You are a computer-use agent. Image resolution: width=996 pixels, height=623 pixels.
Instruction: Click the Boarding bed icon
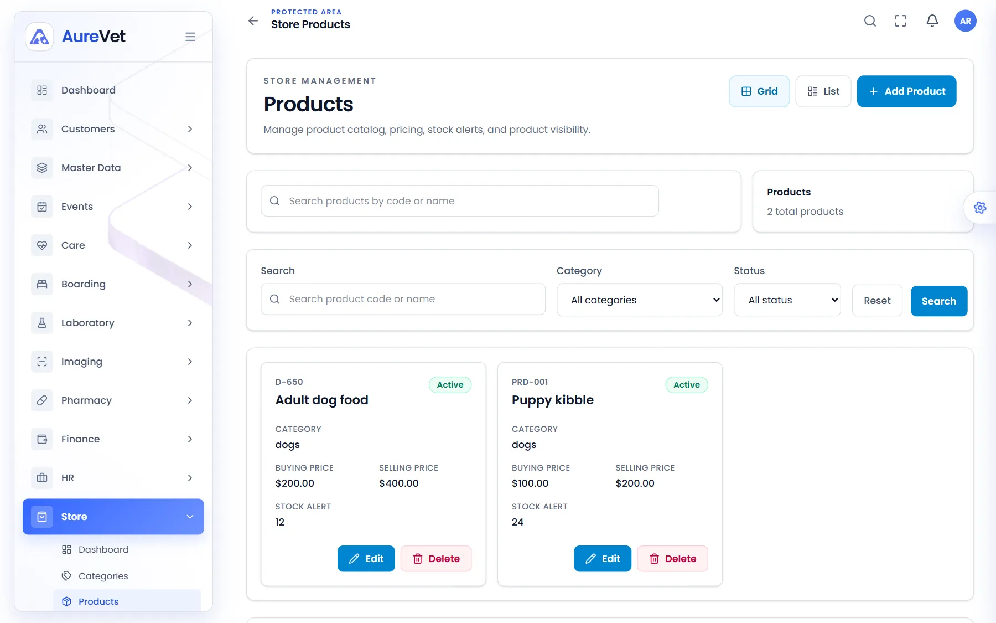[42, 284]
